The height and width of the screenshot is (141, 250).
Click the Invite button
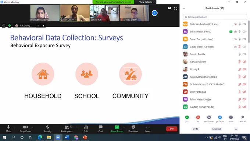click(x=195, y=129)
